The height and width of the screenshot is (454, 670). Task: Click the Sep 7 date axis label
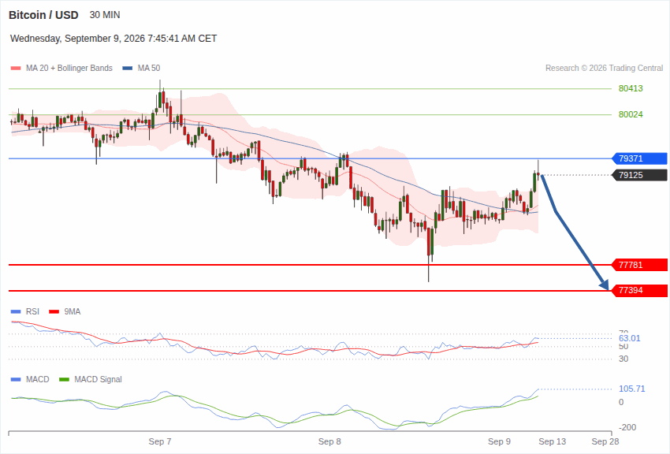[x=160, y=441]
